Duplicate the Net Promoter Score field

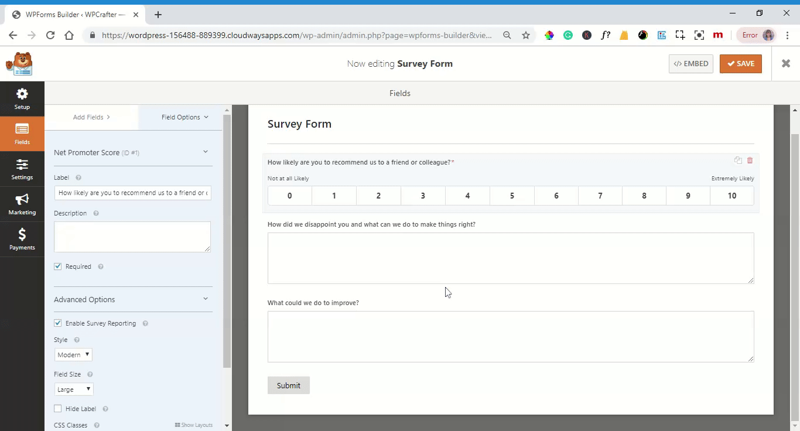click(x=738, y=160)
